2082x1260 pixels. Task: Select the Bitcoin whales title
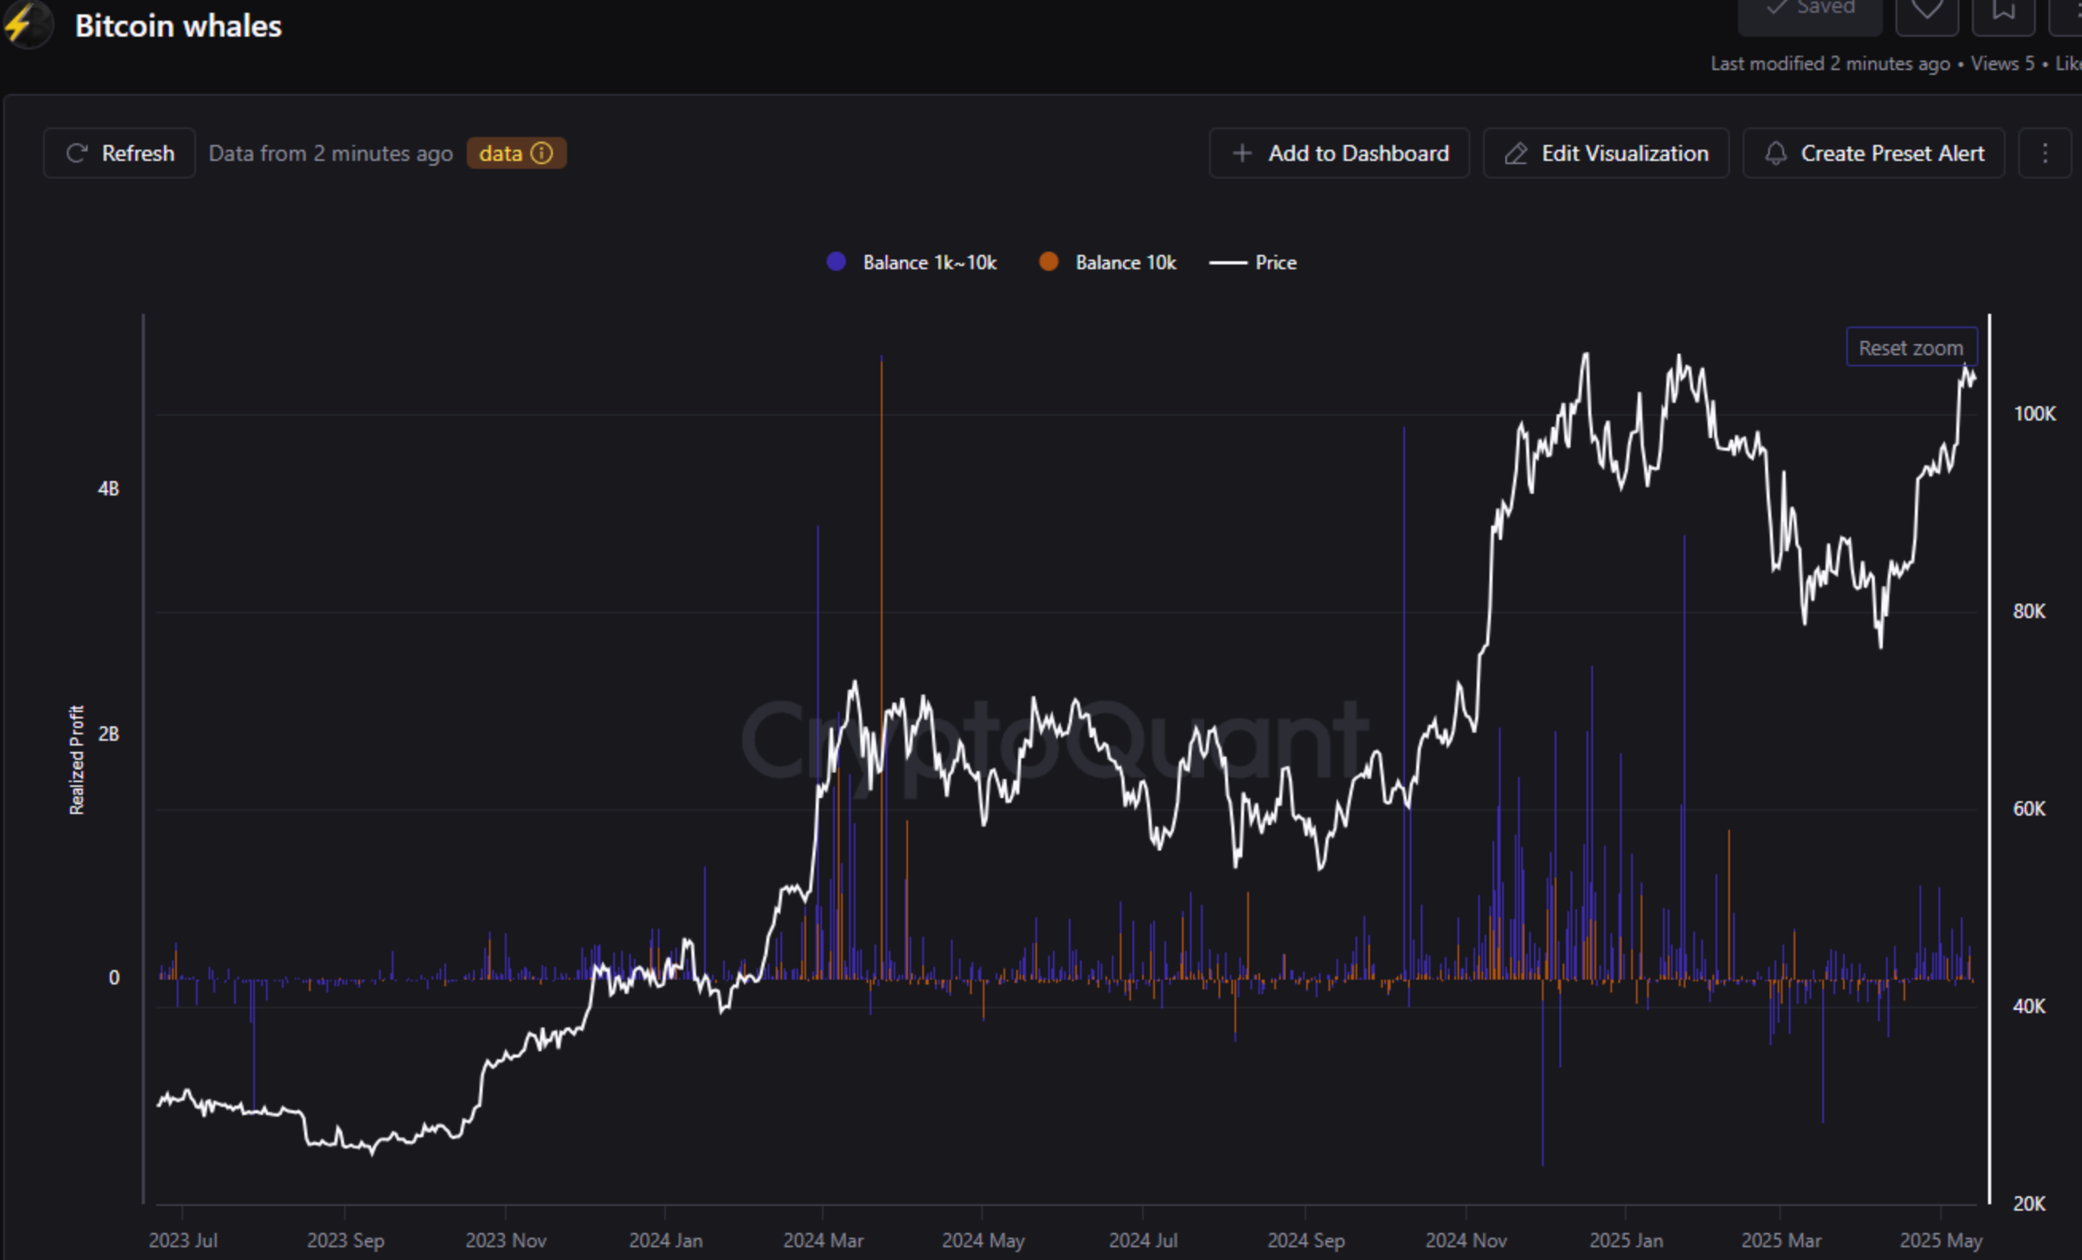178,25
